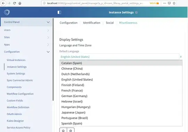Viewport: 188px width, 132px height.
Task: Select Catalan (Spain) language option
Action: click(x=121, y=63)
